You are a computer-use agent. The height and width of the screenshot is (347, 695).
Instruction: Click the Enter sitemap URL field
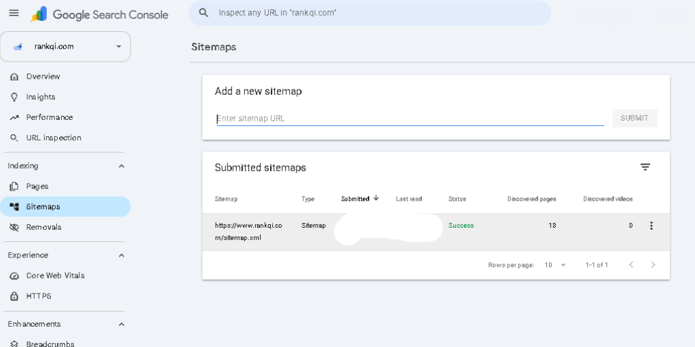[410, 119]
